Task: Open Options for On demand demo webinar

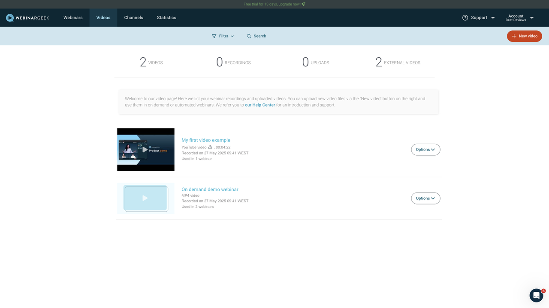Action: (425, 198)
